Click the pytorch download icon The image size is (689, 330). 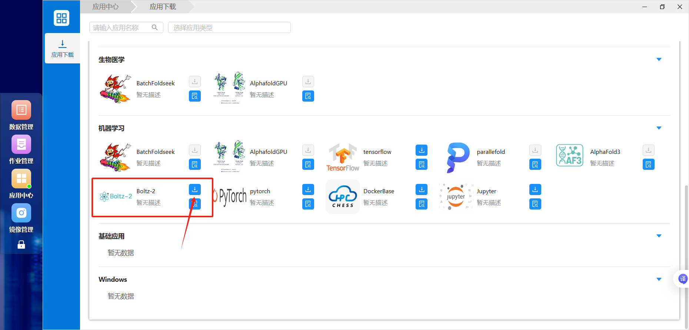coord(308,189)
